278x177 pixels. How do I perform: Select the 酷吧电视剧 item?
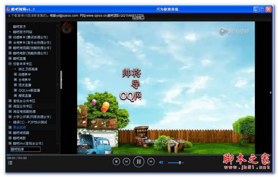[x=21, y=133]
